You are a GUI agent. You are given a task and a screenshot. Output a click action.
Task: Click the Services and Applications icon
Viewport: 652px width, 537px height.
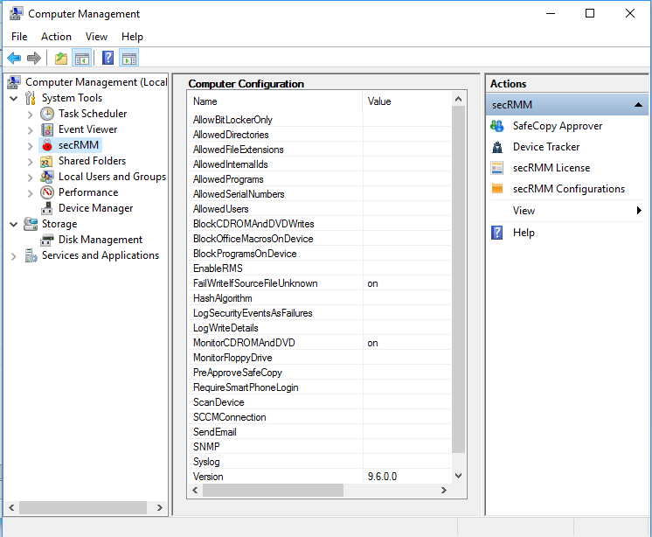coord(31,255)
